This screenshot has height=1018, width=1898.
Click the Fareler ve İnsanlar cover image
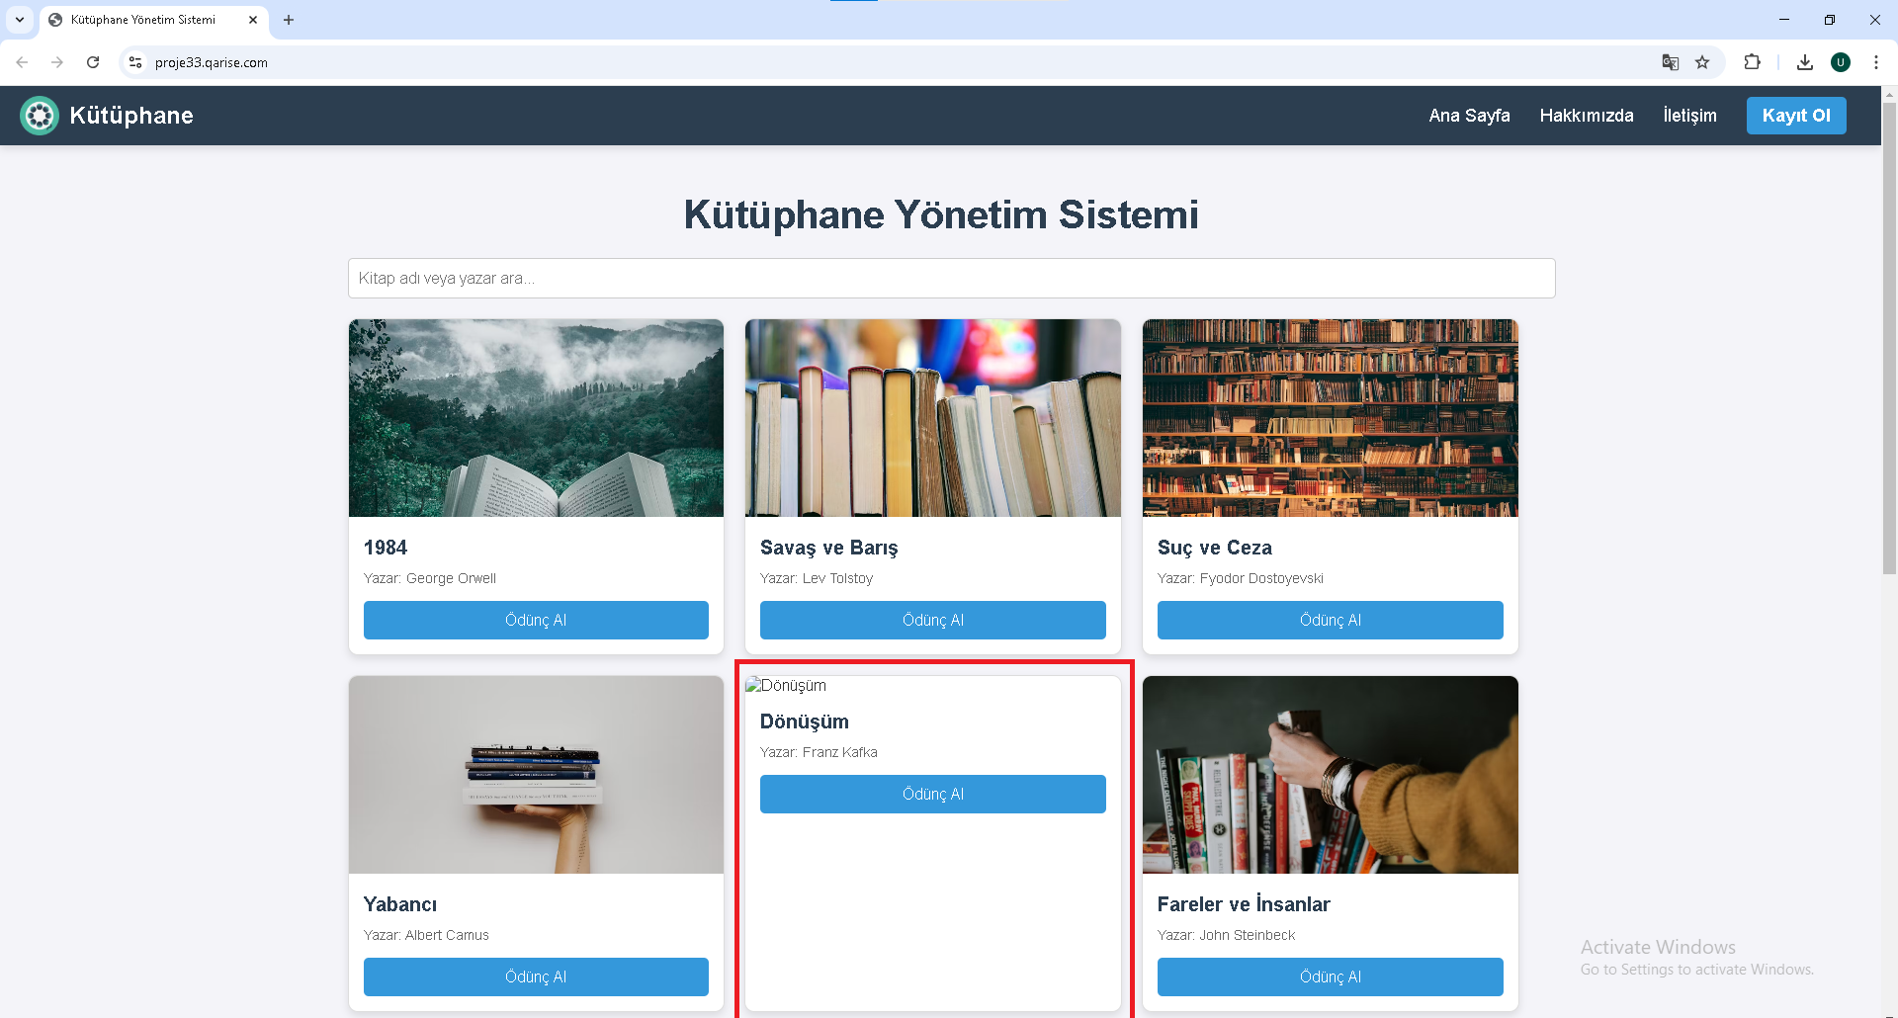[1330, 775]
